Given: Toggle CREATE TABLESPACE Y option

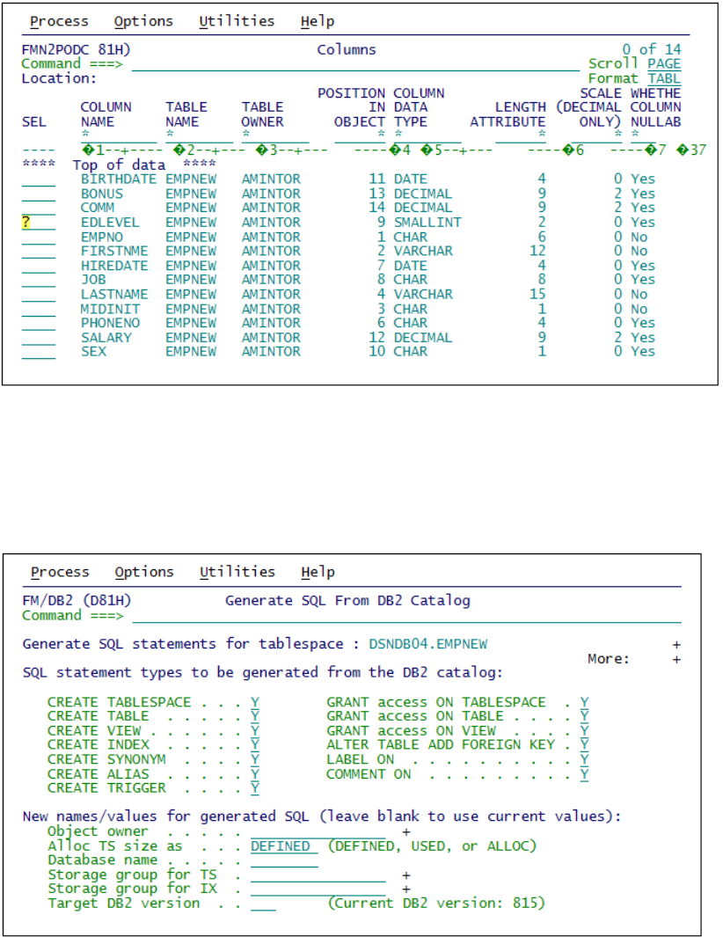Looking at the screenshot, I should pos(255,703).
